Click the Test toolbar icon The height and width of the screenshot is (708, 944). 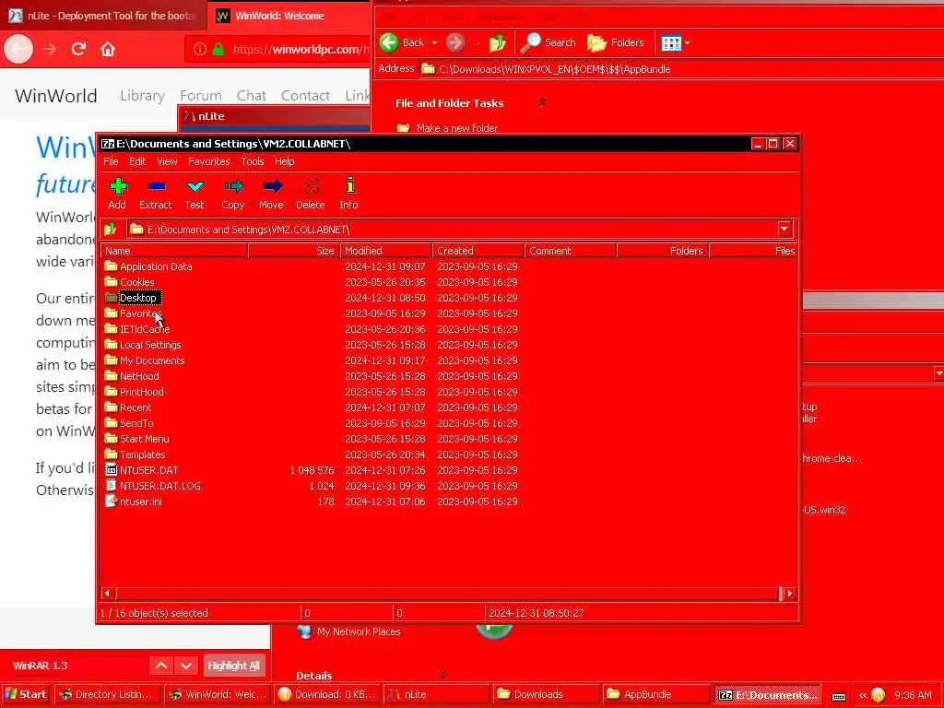195,193
